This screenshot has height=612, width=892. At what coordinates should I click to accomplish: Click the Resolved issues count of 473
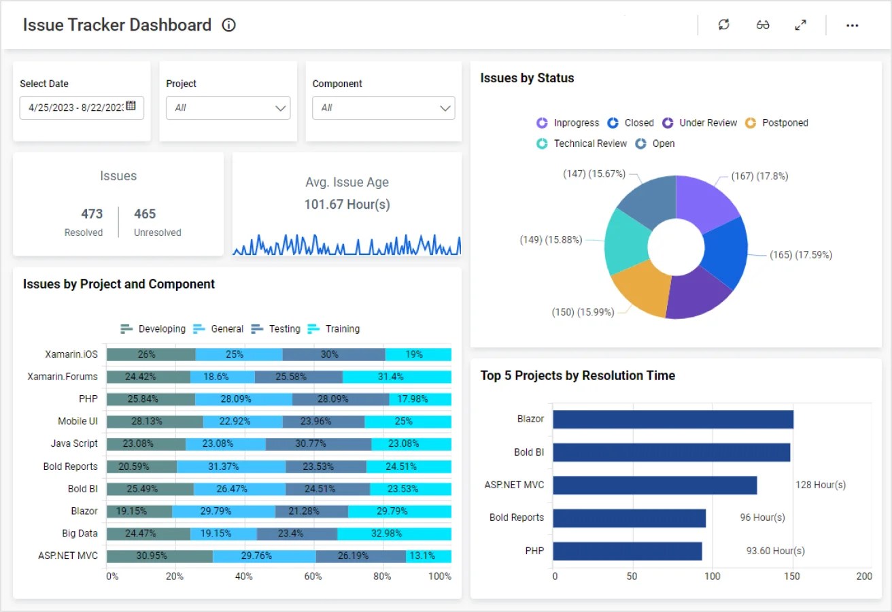tap(92, 214)
